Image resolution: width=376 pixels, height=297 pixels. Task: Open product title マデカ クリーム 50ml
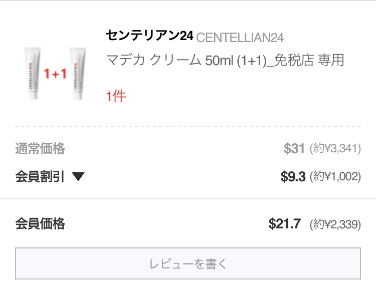click(x=170, y=60)
